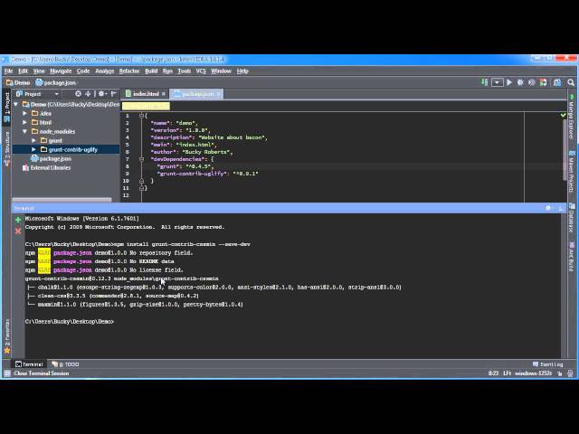Screen dimensions: 579x434
Task: Click the windows-1252 encoding indicator
Action: tap(533, 373)
